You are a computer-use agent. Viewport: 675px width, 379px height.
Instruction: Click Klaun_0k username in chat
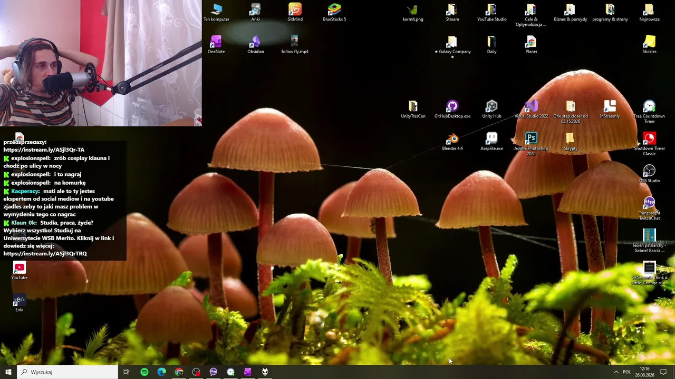(x=24, y=223)
